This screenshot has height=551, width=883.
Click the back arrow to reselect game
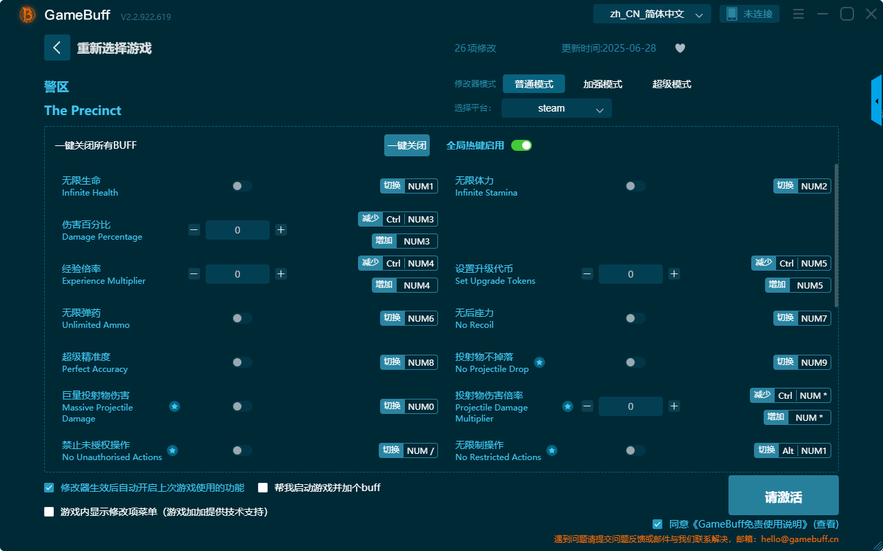click(57, 48)
